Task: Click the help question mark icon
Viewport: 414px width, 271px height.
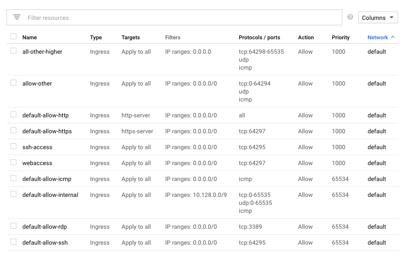Action: click(x=350, y=17)
